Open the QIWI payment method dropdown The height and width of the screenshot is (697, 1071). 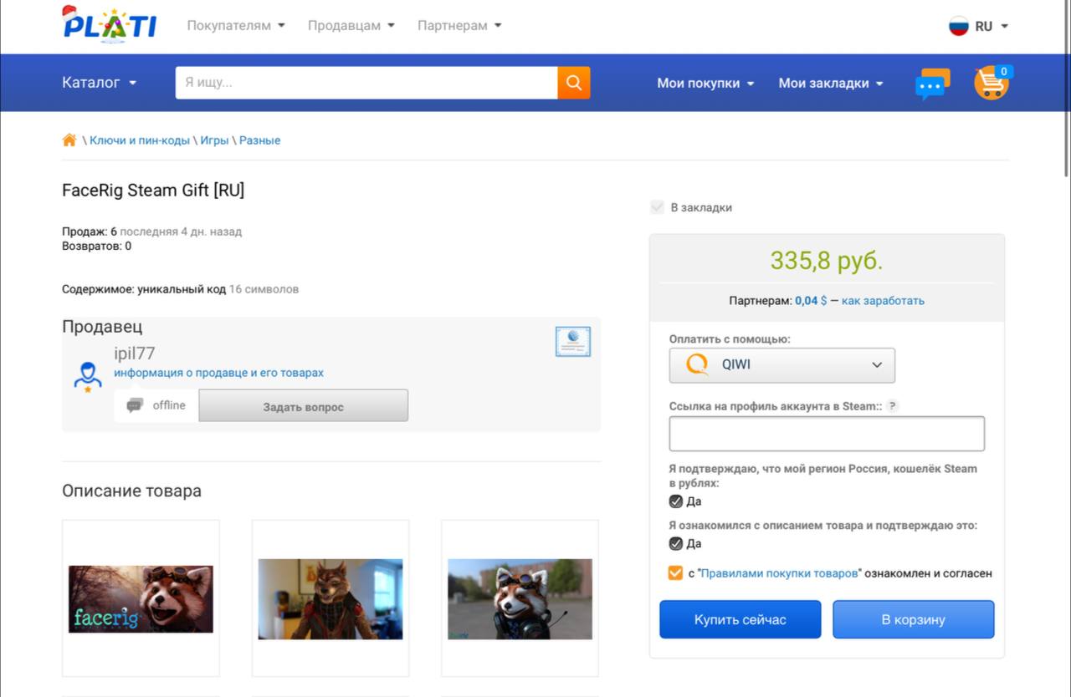782,365
